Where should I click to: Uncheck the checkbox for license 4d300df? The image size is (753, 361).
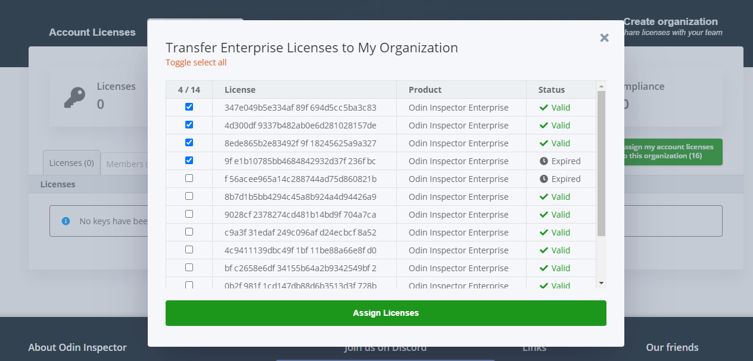(189, 125)
